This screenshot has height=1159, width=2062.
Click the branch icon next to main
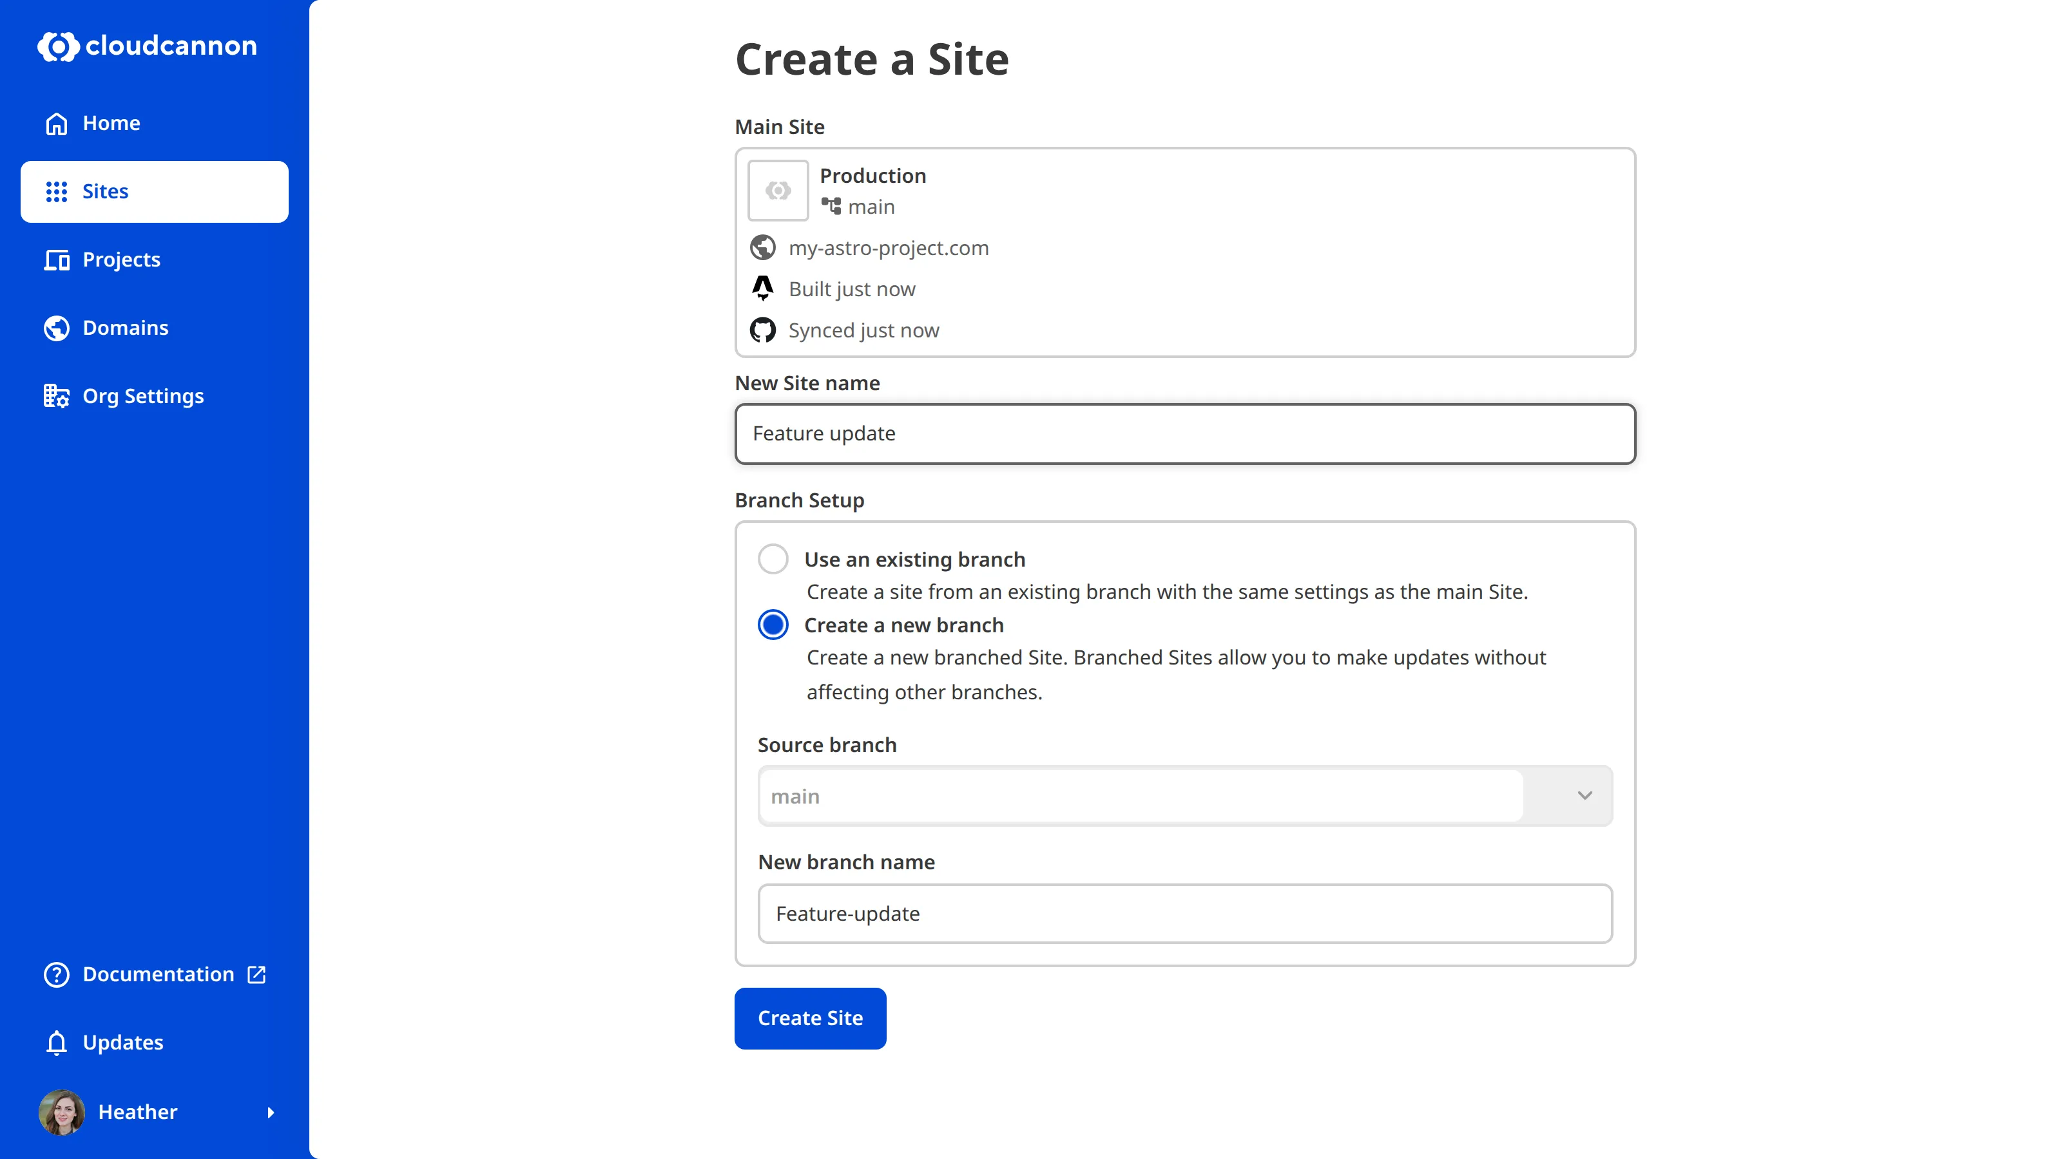[831, 206]
